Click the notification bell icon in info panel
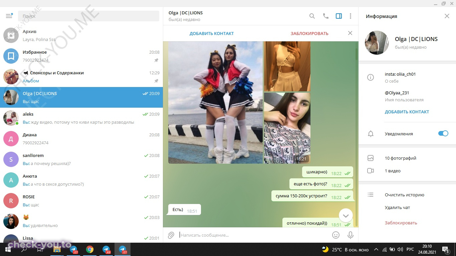 371,134
